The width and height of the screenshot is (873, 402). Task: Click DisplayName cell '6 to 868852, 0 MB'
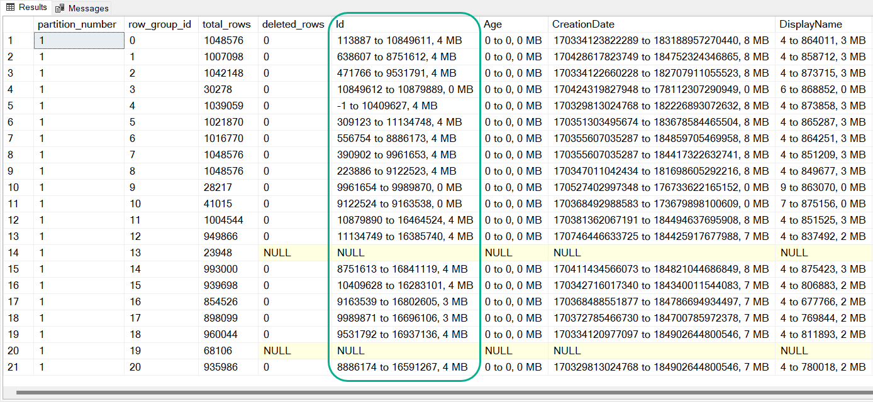[x=824, y=90]
